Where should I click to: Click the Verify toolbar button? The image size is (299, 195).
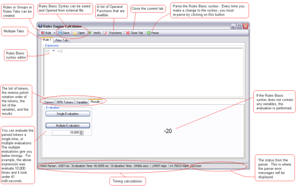point(95,33)
